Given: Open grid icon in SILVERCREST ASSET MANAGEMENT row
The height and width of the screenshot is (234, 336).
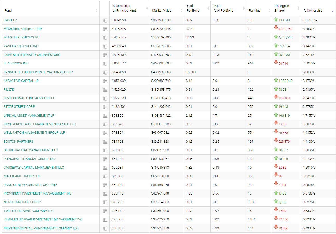Looking at the screenshot, I should tap(105, 124).
